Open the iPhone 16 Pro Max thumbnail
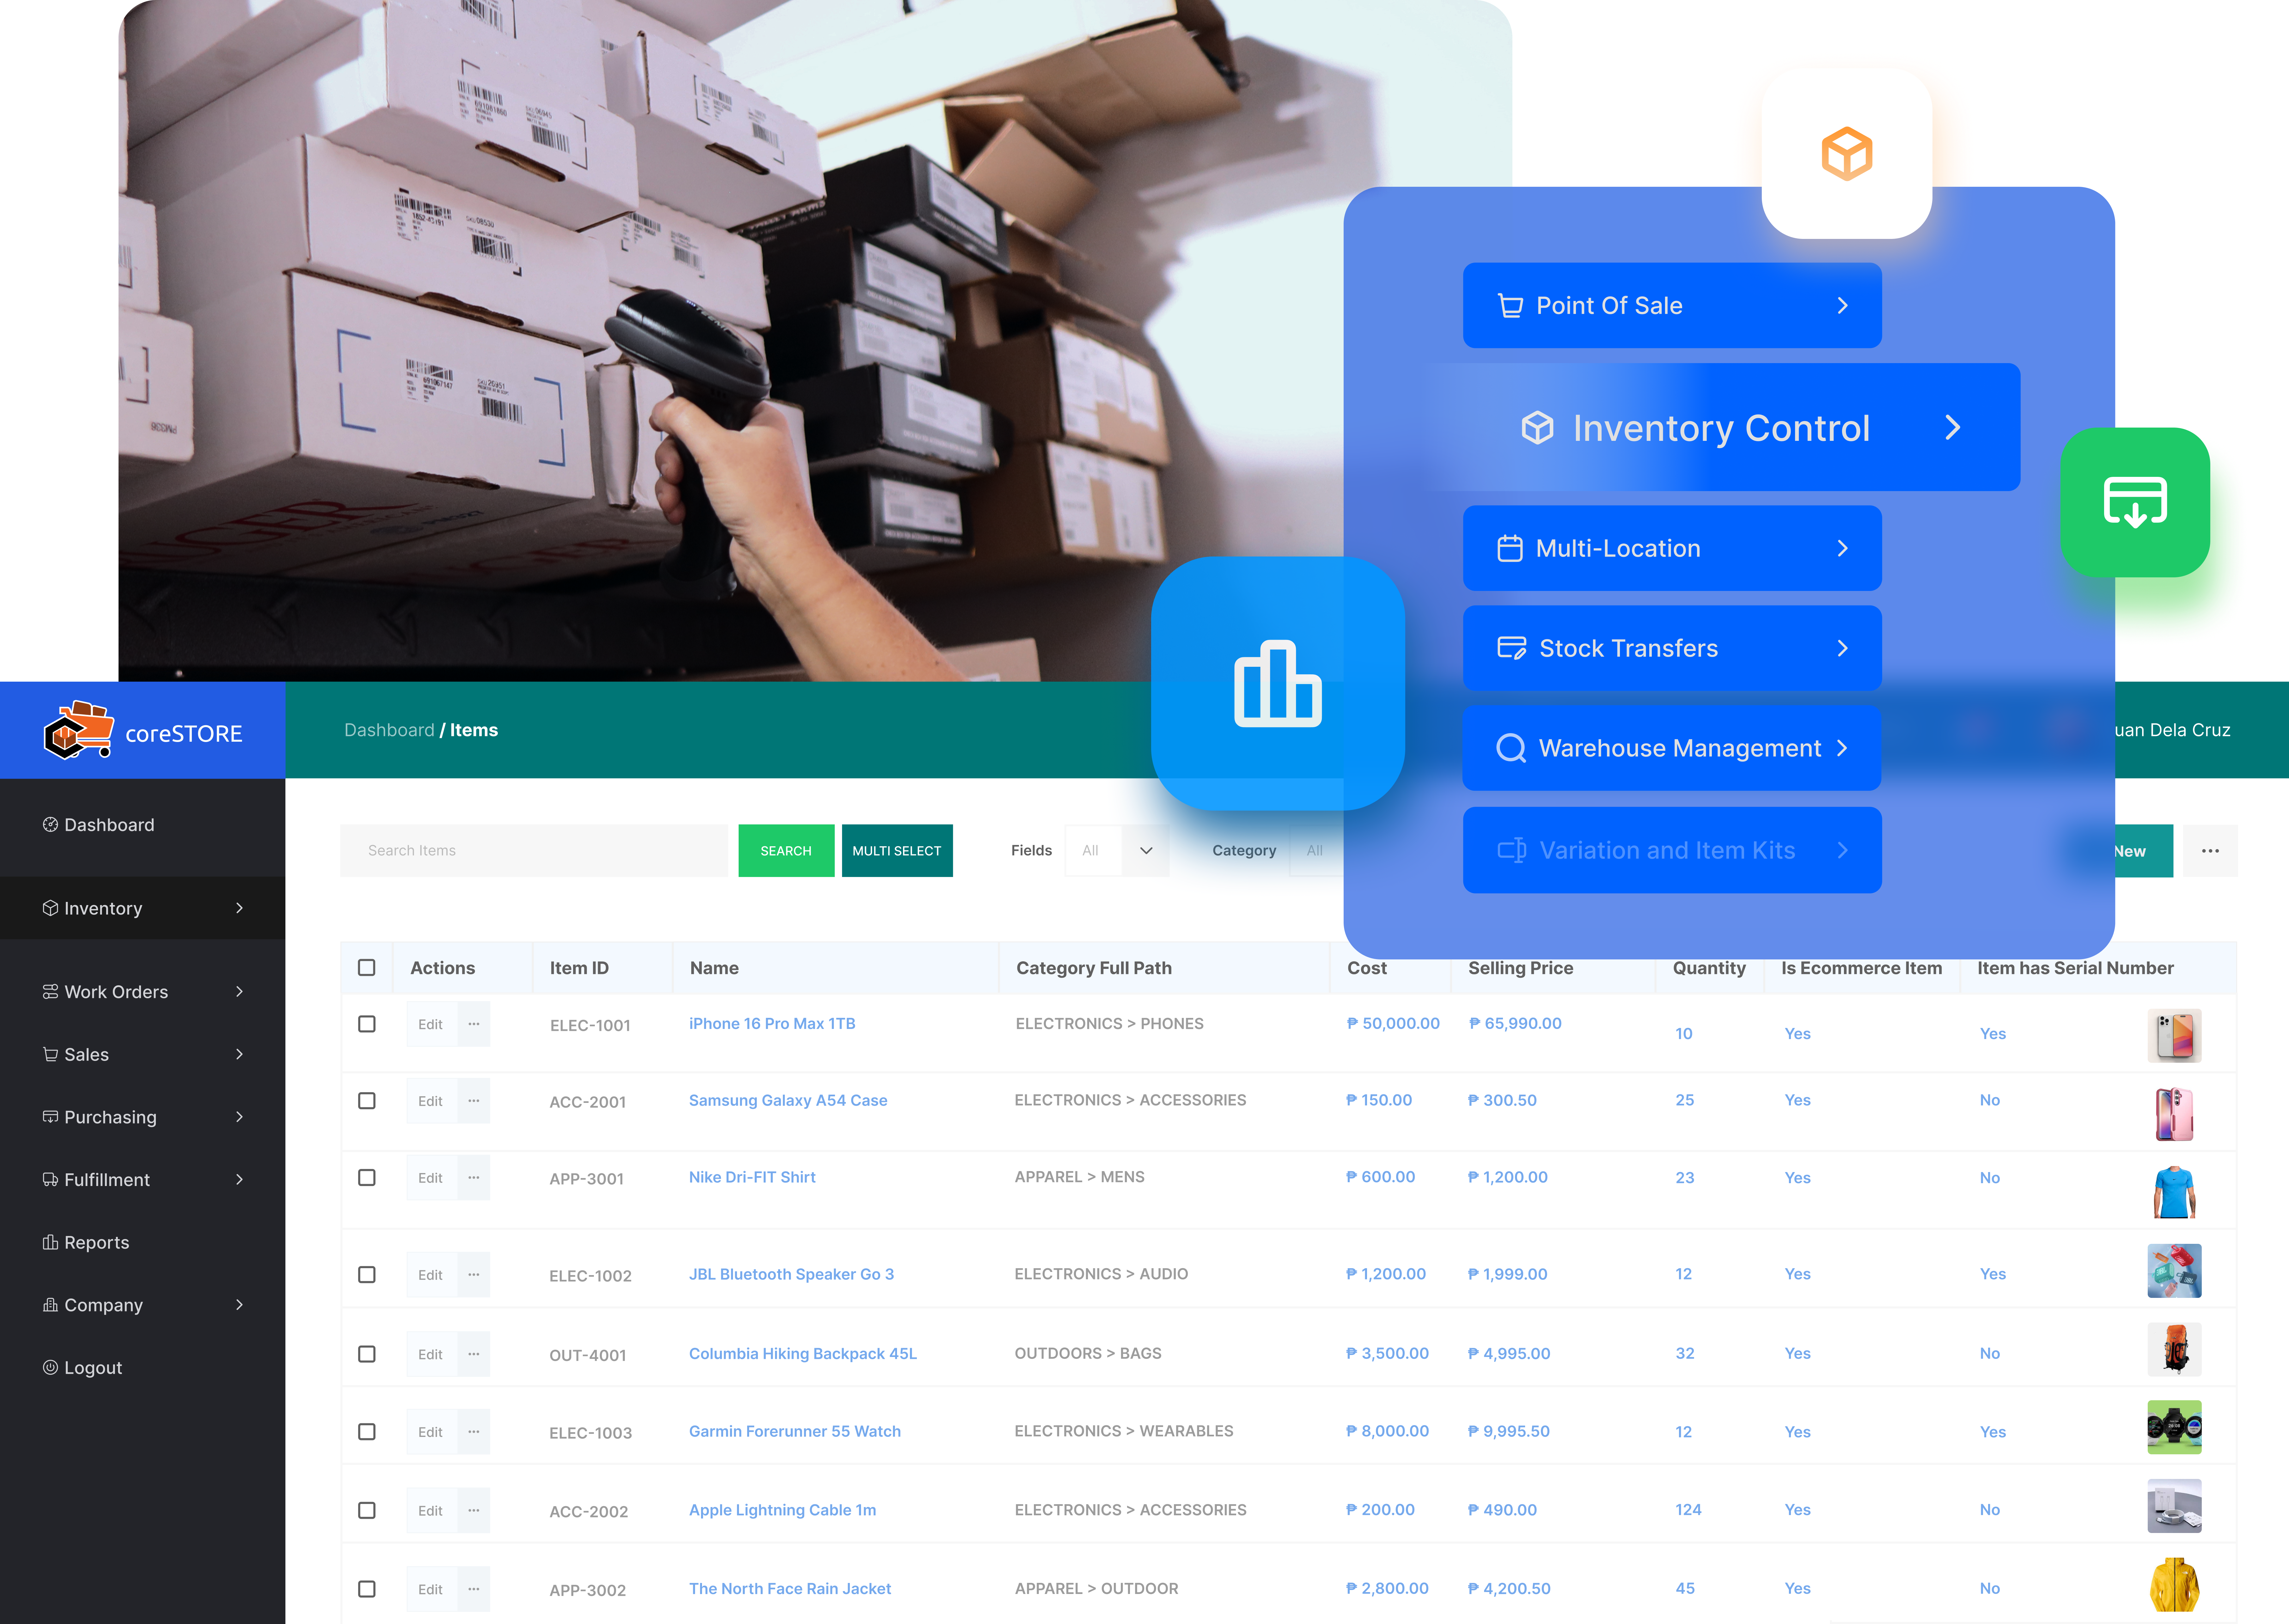 [x=2174, y=1035]
